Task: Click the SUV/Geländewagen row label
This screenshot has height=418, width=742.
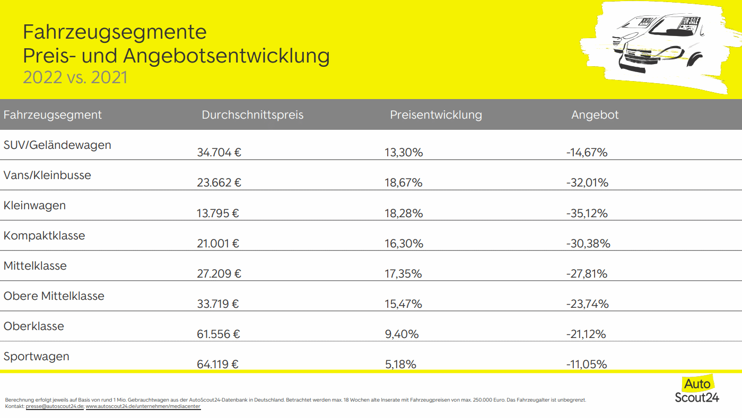Action: [x=57, y=145]
